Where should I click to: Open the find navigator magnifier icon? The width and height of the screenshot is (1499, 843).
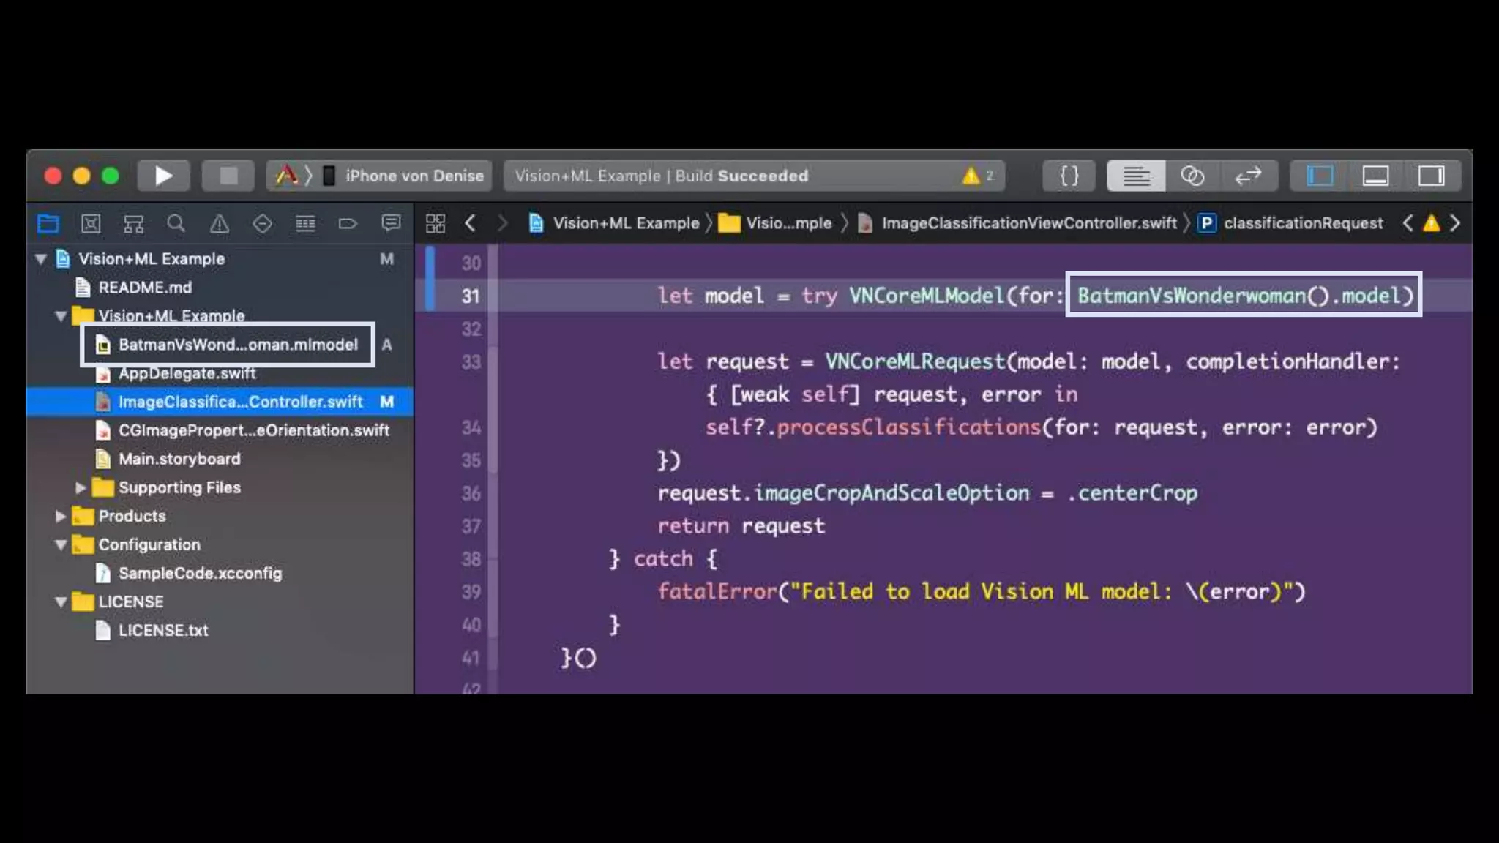coord(176,223)
